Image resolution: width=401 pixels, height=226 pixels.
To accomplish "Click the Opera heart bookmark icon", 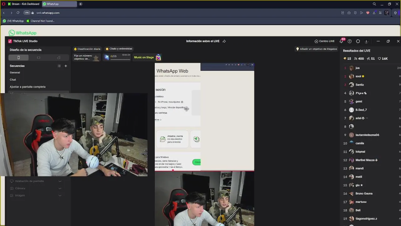I will 368,13.
